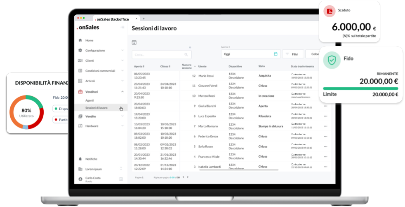The image size is (405, 207).
Task: Open the calendar icon in Oggi field
Action: pyautogui.click(x=275, y=54)
